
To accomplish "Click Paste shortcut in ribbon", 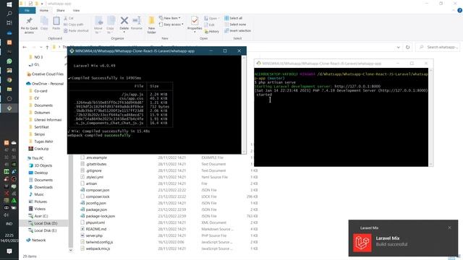I will click(76, 30).
